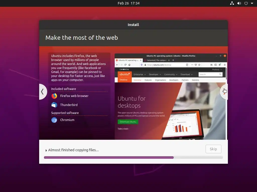This screenshot has height=192, width=257.
Task: Click 'Supported software' heading
Action: pyautogui.click(x=65, y=113)
